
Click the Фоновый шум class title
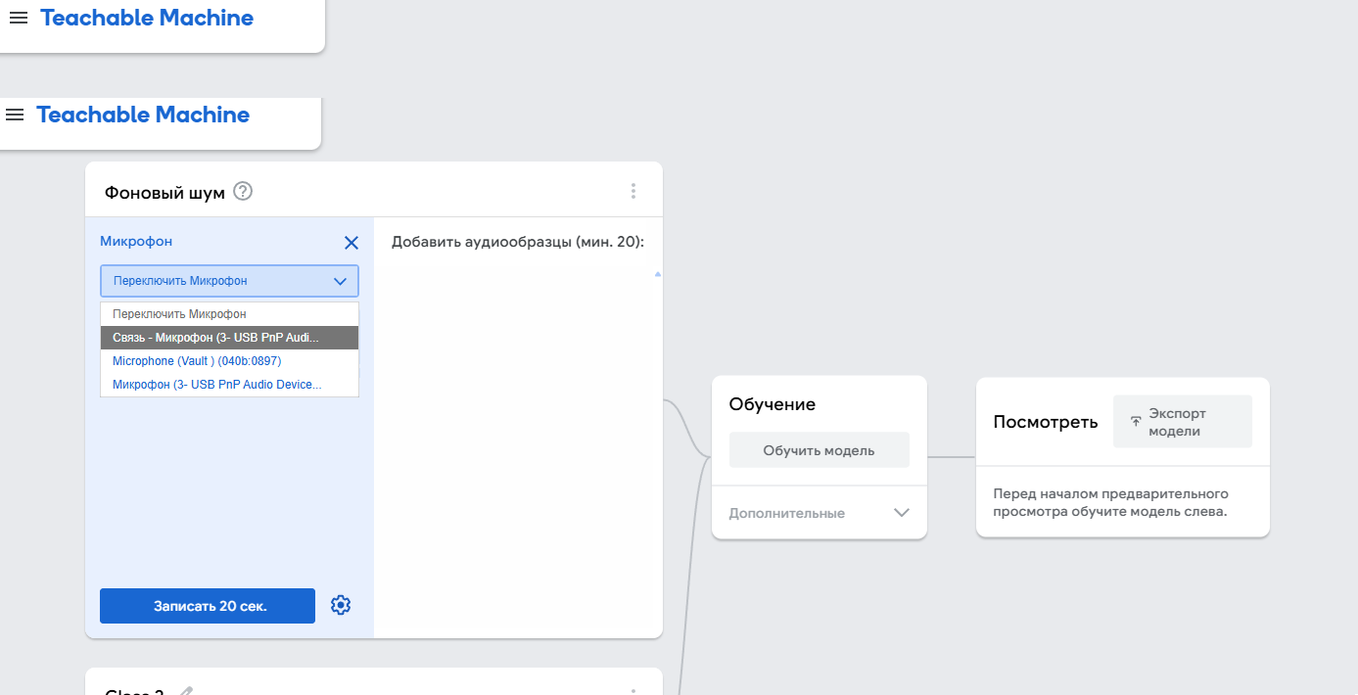[x=164, y=193]
